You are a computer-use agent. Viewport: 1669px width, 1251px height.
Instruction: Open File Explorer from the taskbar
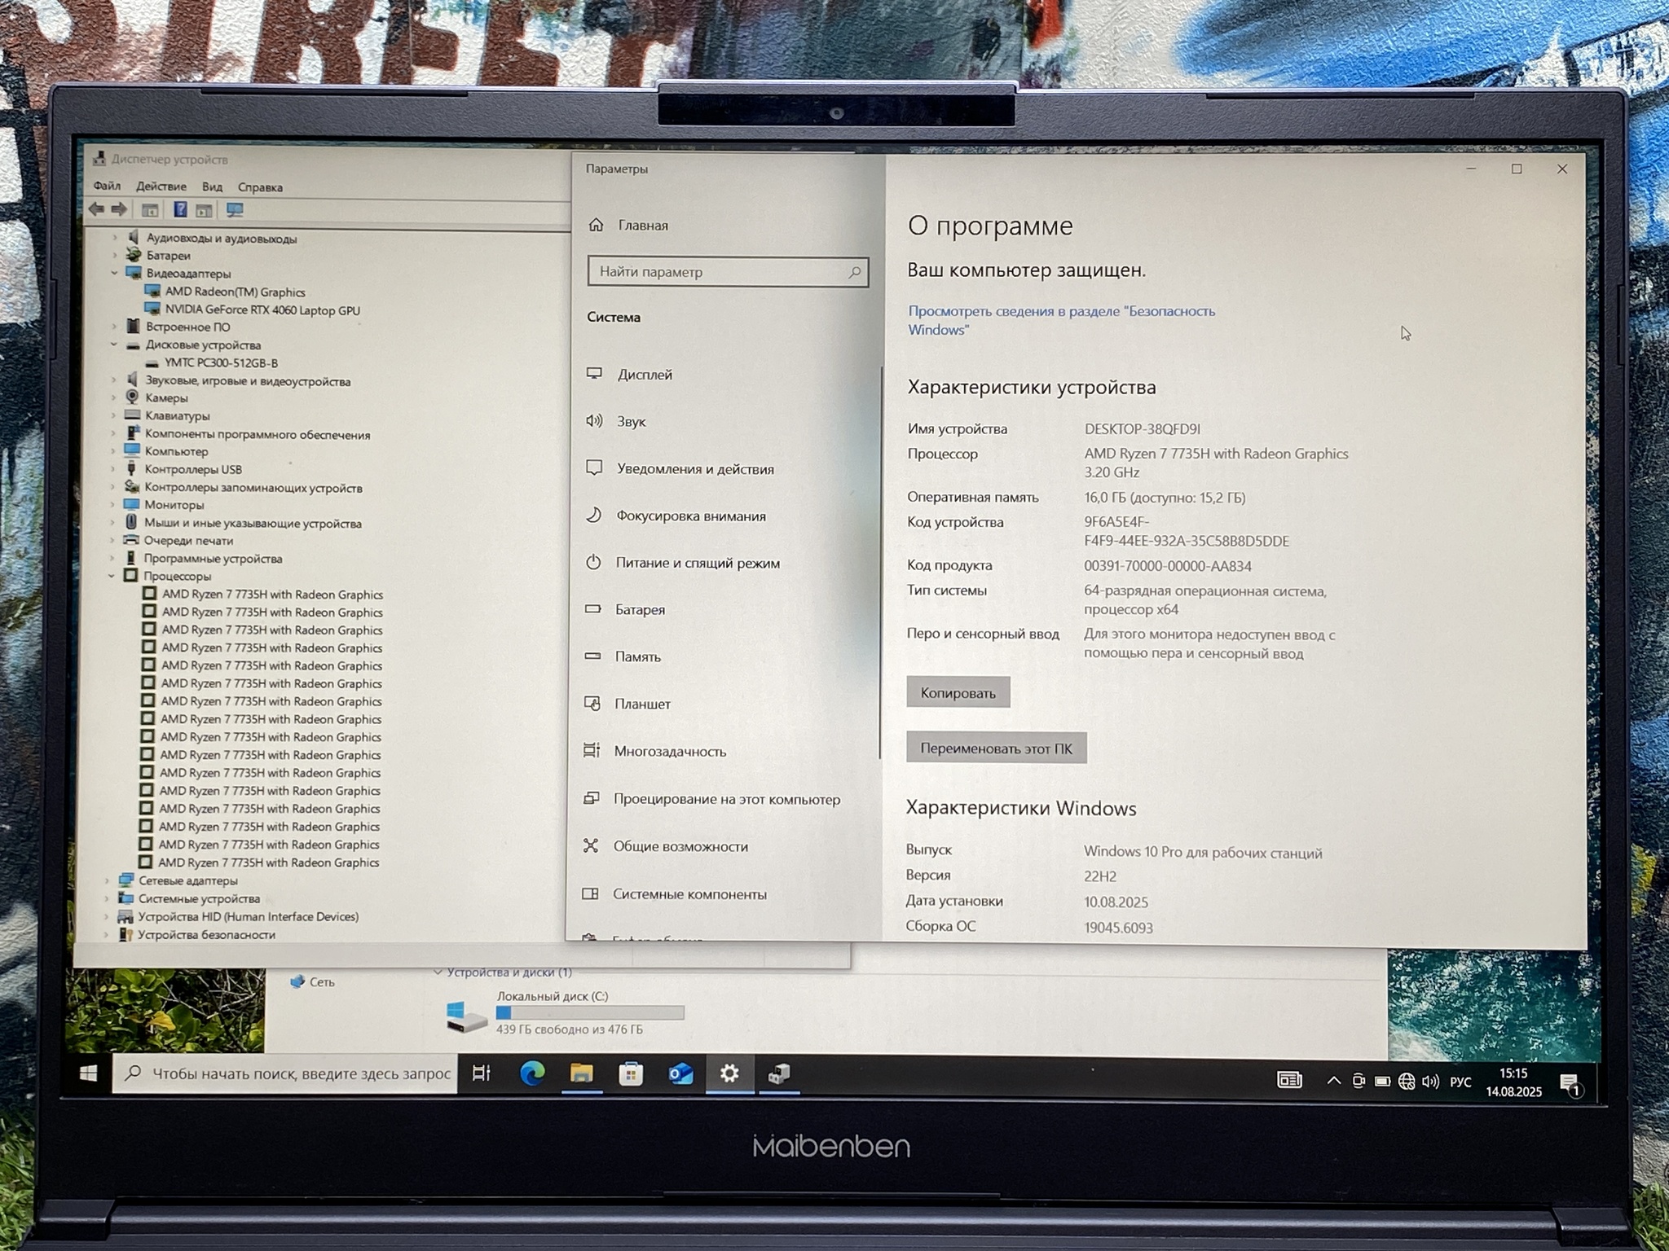(x=581, y=1074)
